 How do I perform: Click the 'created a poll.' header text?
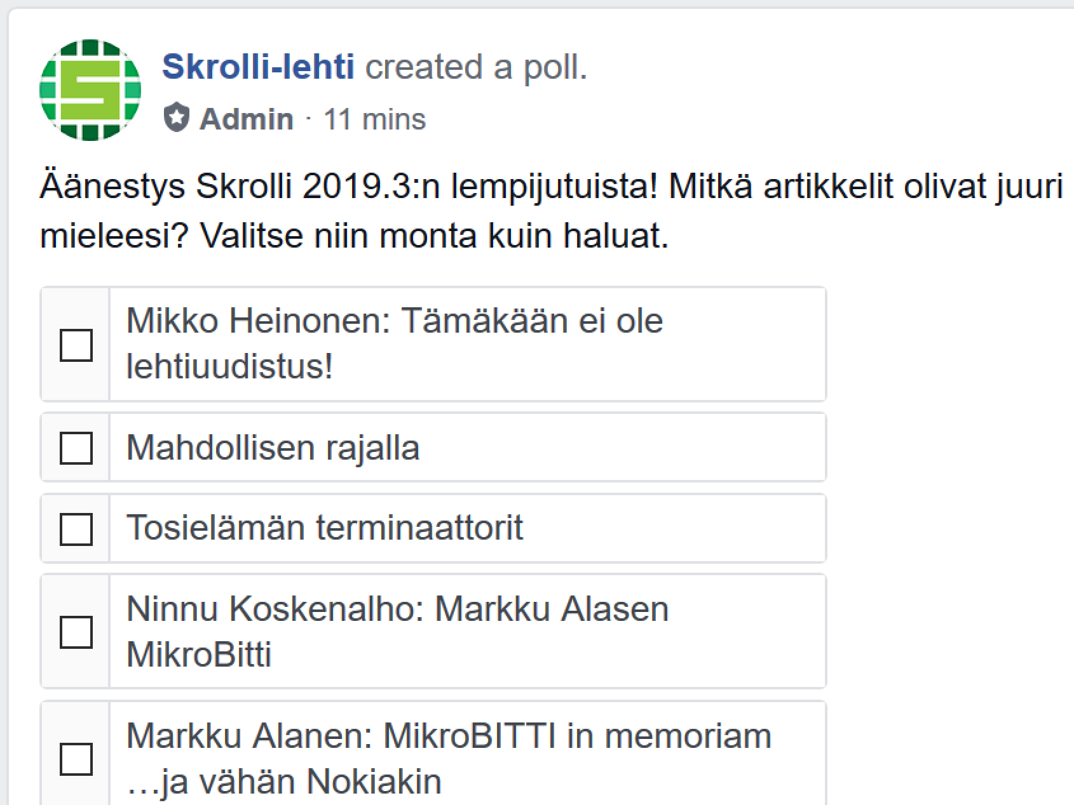476,67
